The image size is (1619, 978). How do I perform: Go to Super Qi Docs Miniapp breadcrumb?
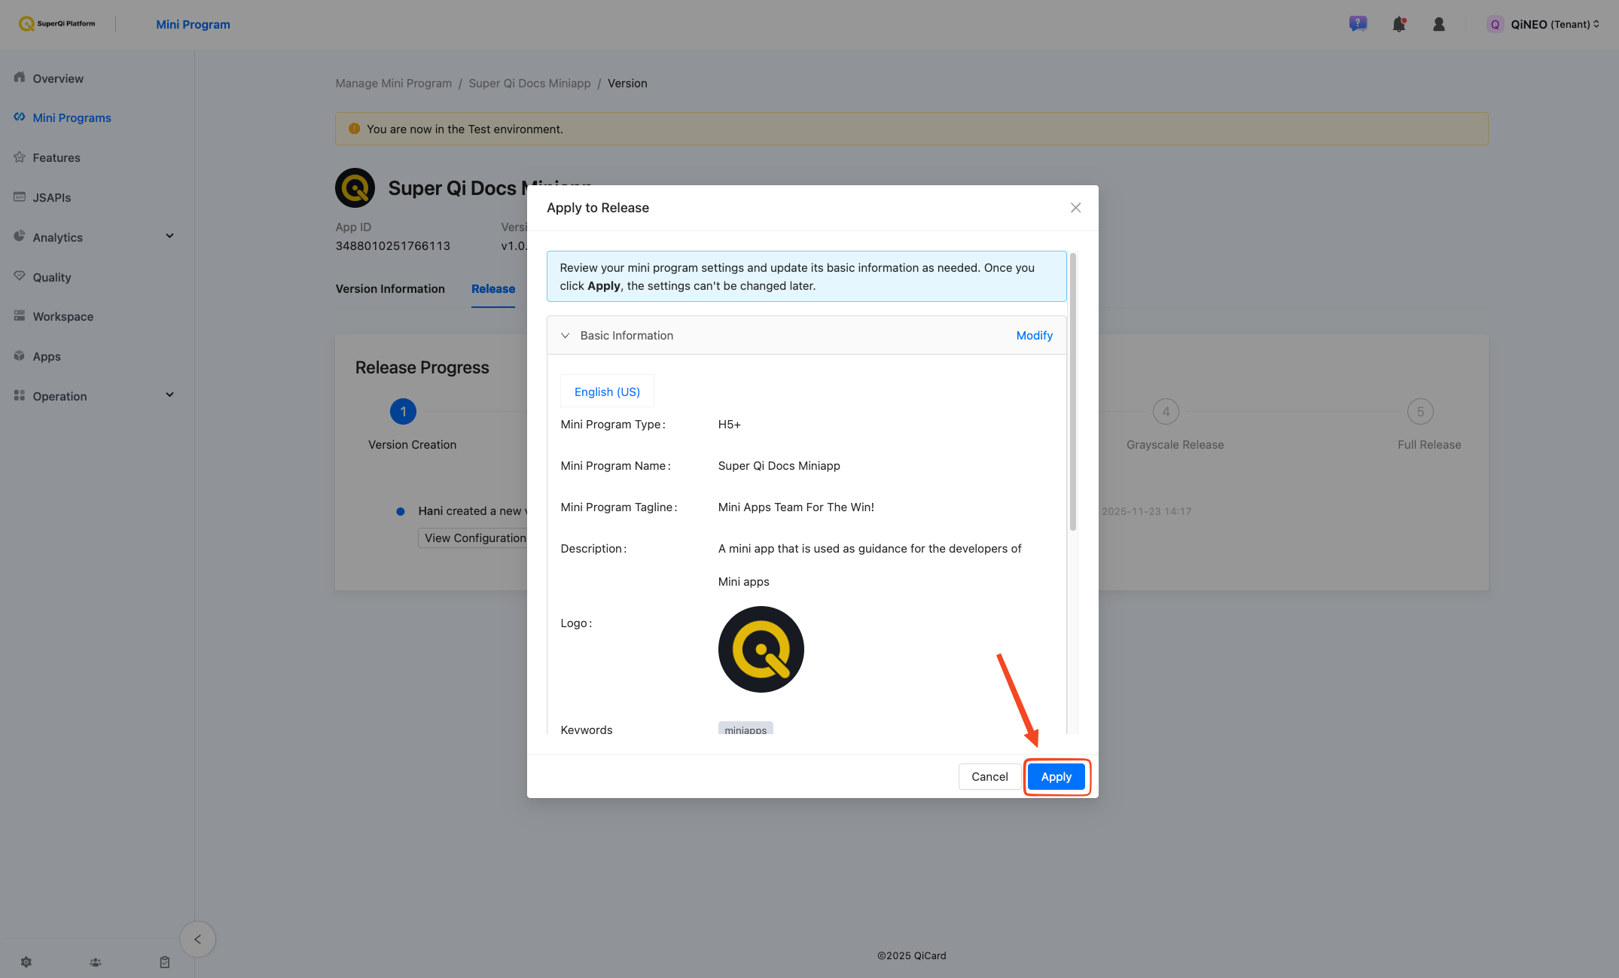click(529, 83)
